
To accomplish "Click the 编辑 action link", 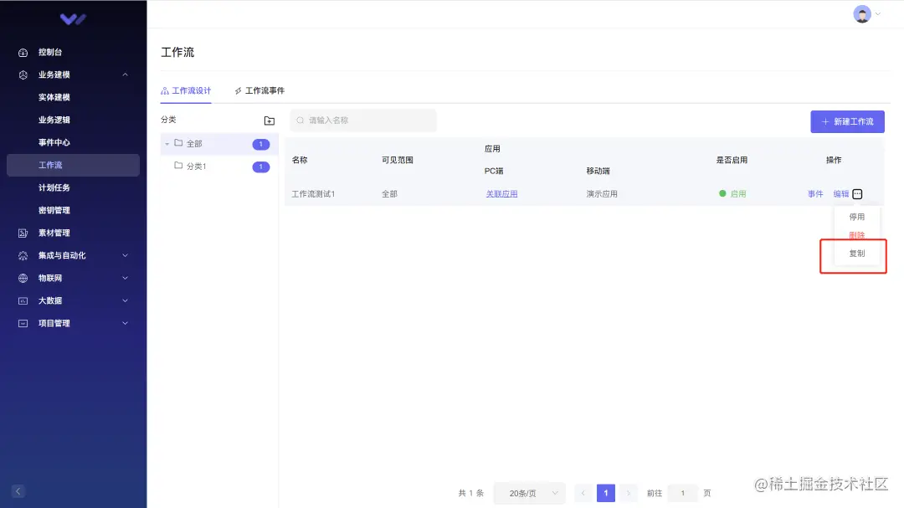I will click(841, 194).
